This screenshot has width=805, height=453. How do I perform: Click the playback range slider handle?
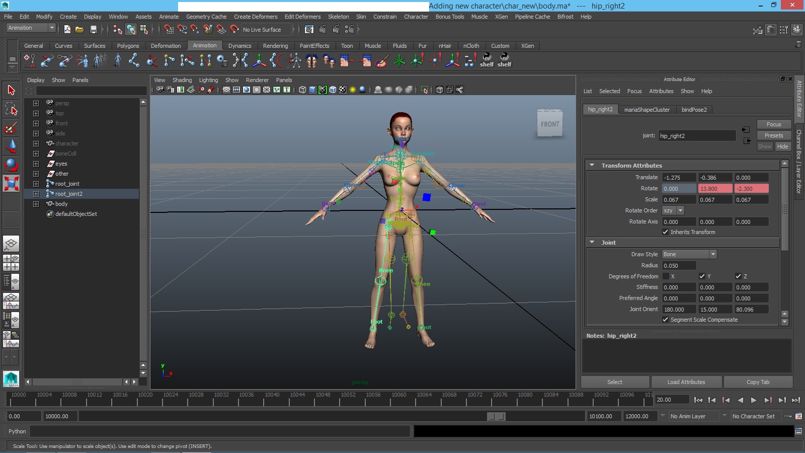point(497,416)
